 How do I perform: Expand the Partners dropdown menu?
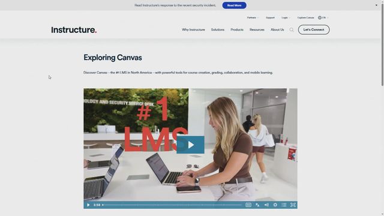point(253,17)
